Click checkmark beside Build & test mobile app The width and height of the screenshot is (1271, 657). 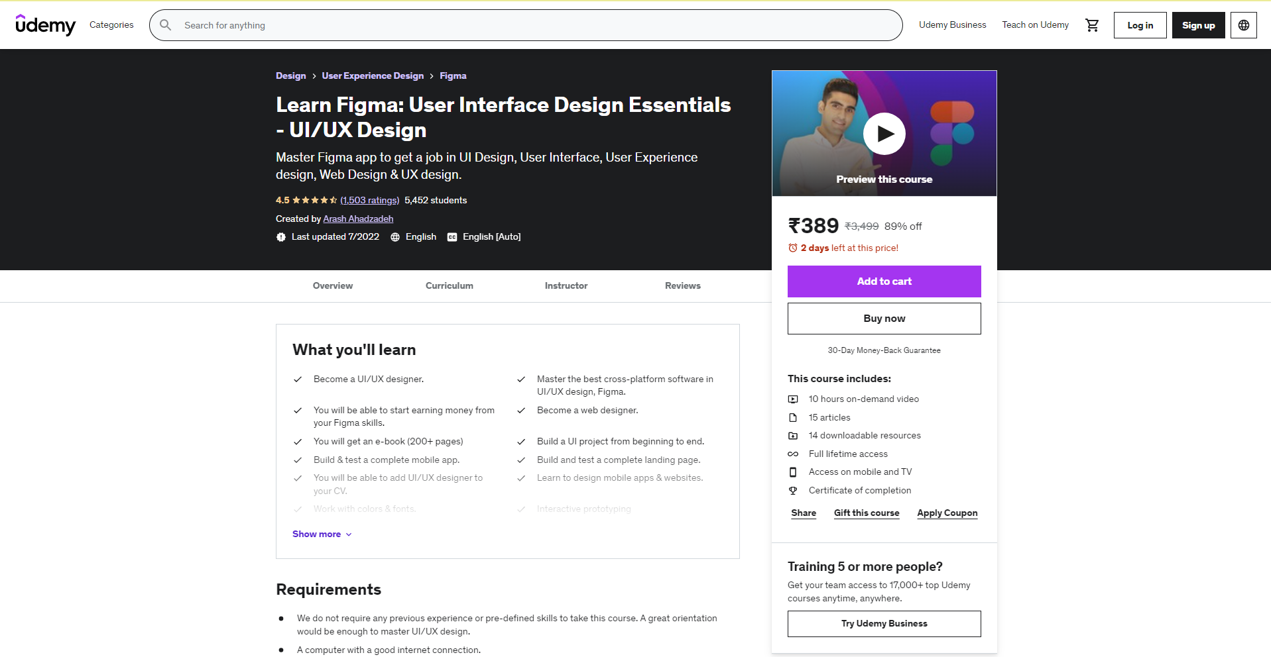pyautogui.click(x=298, y=460)
